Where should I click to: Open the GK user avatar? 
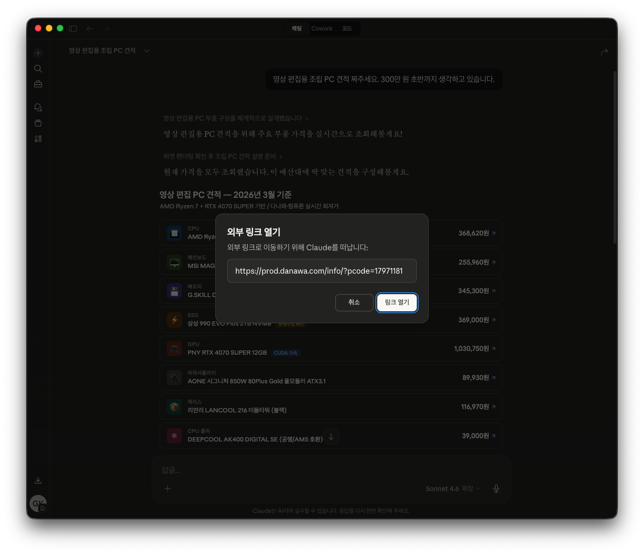[38, 503]
